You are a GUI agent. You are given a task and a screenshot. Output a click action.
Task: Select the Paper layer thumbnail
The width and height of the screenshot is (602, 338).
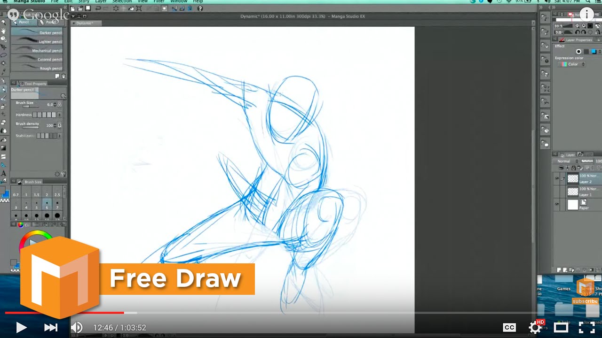[x=572, y=205]
